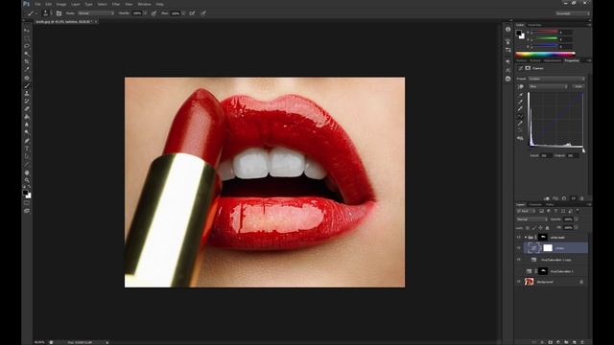The width and height of the screenshot is (614, 345).
Task: Reset Curves adjustment to defaults
Action: tap(564, 198)
